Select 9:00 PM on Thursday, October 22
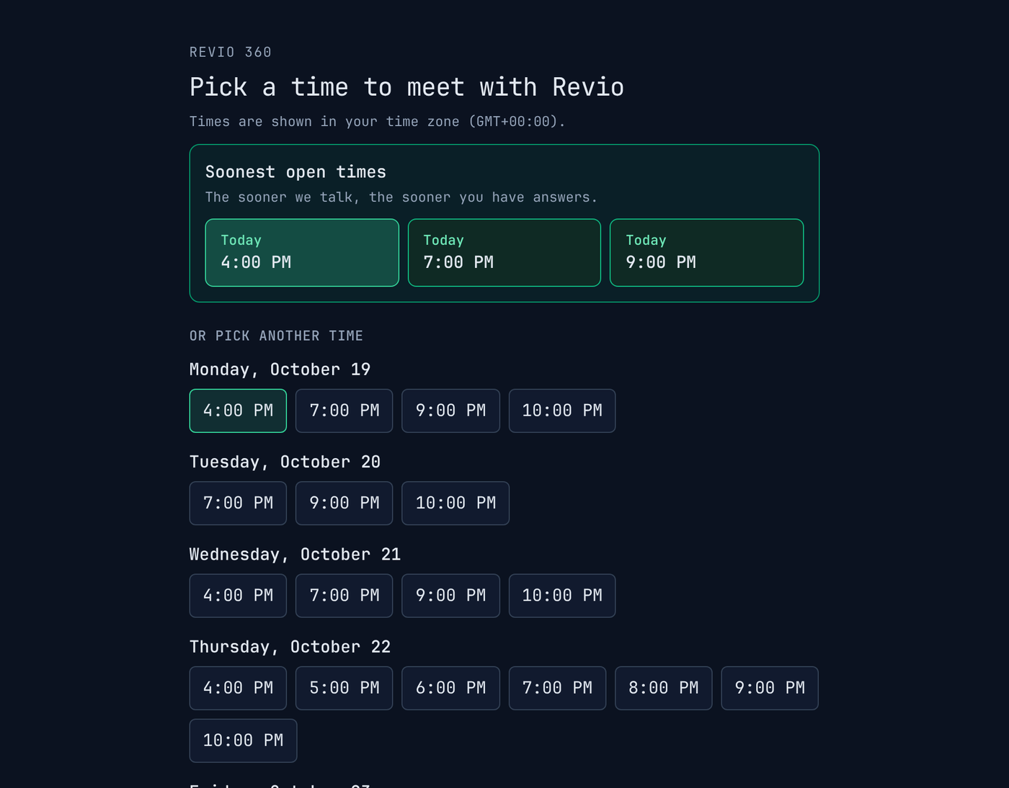This screenshot has width=1009, height=788. 770,688
